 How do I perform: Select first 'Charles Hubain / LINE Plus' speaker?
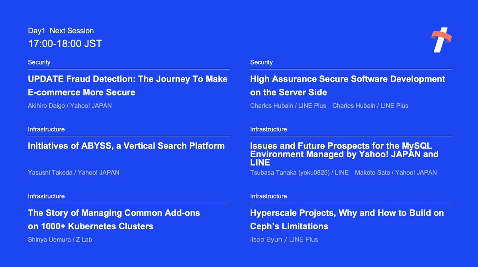click(x=288, y=105)
